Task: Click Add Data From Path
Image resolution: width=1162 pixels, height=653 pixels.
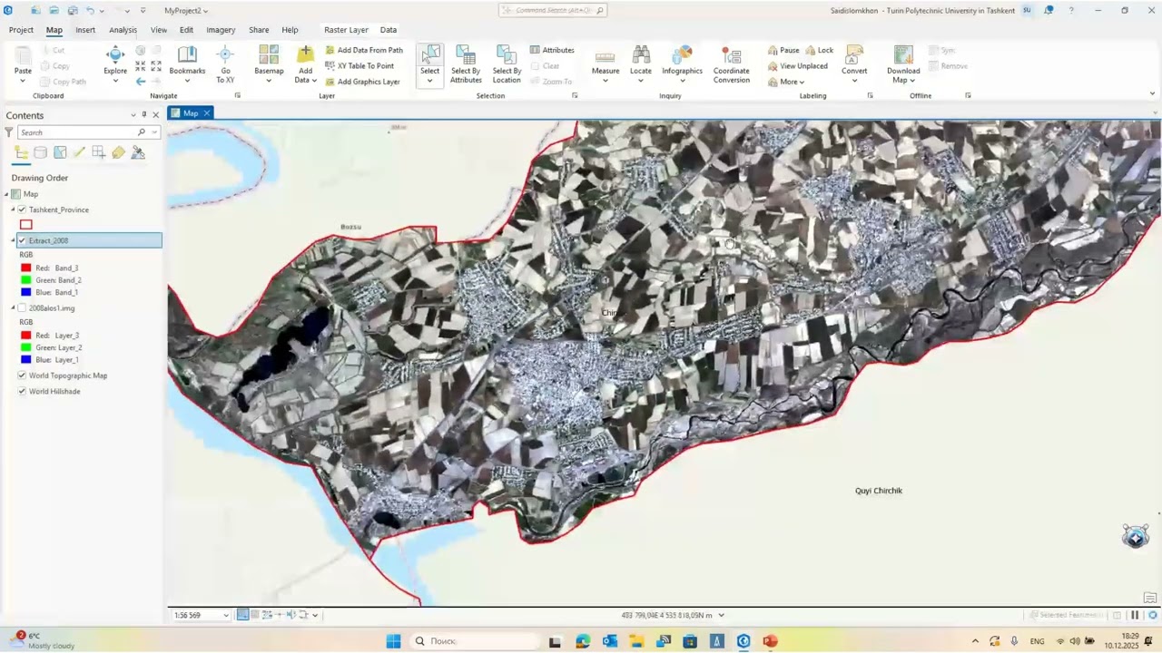Action: pos(364,51)
